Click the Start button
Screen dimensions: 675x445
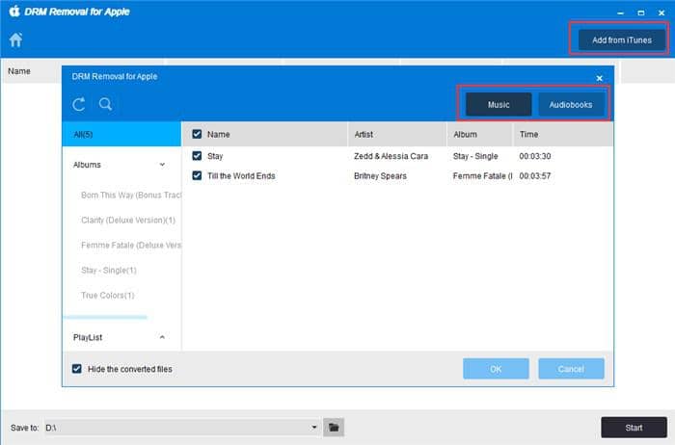[634, 428]
